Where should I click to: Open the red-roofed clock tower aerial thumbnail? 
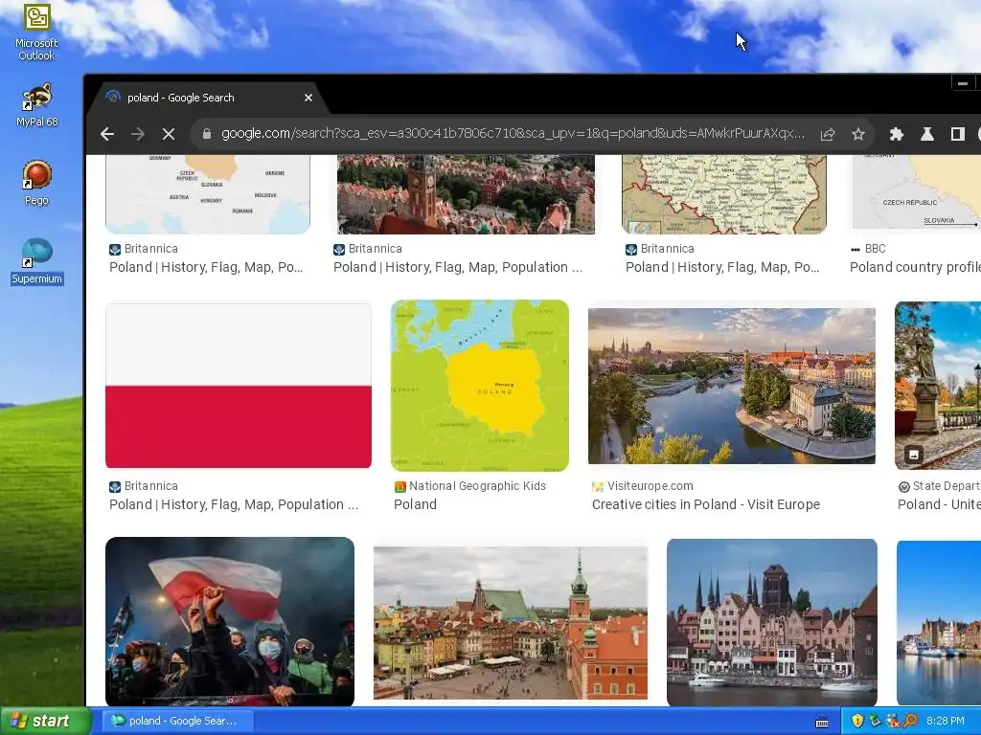[x=466, y=194]
